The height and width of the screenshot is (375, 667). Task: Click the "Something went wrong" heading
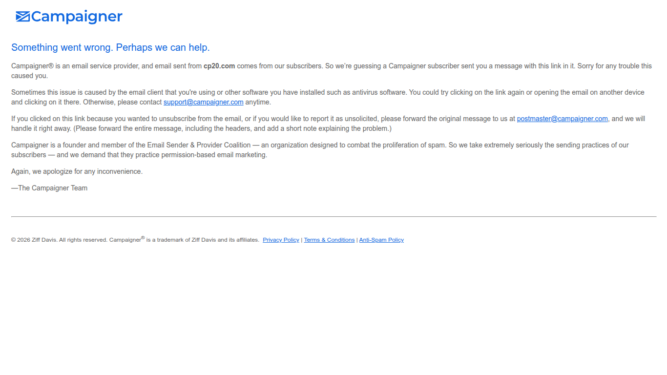(x=110, y=47)
